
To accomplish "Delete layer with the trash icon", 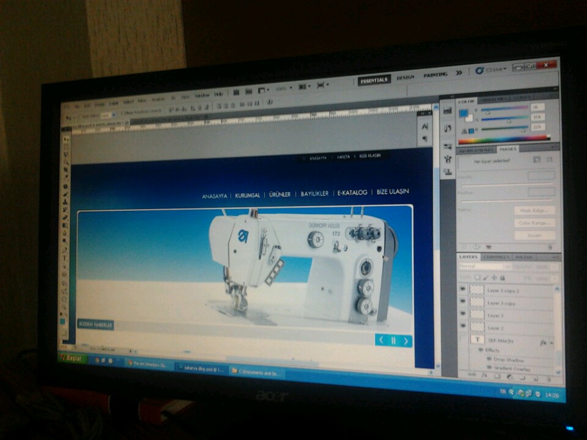I will click(548, 380).
